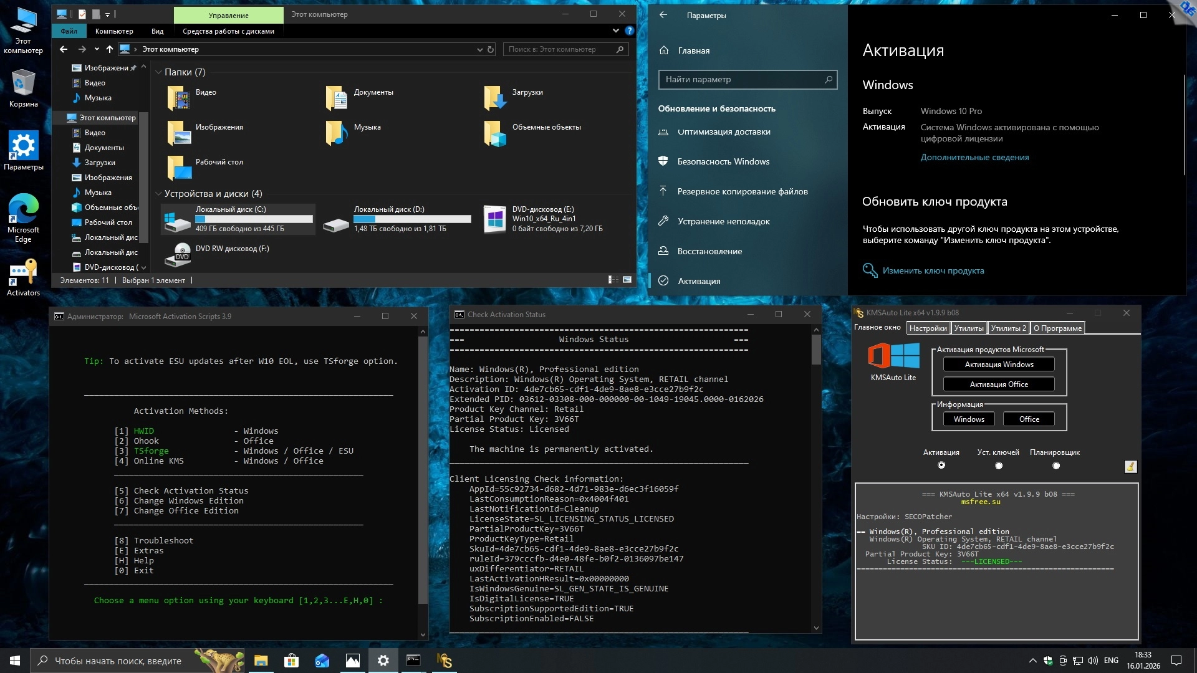Image resolution: width=1197 pixels, height=673 pixels.
Task: Open the Изменить ключ продукта link
Action: coord(933,270)
